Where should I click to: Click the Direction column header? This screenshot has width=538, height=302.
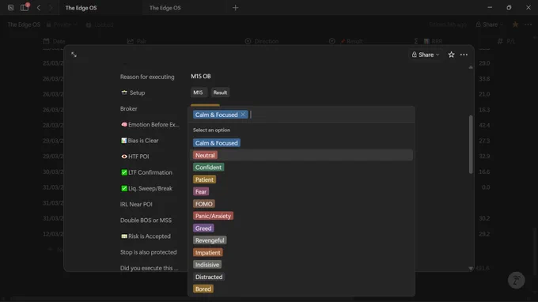(262, 41)
